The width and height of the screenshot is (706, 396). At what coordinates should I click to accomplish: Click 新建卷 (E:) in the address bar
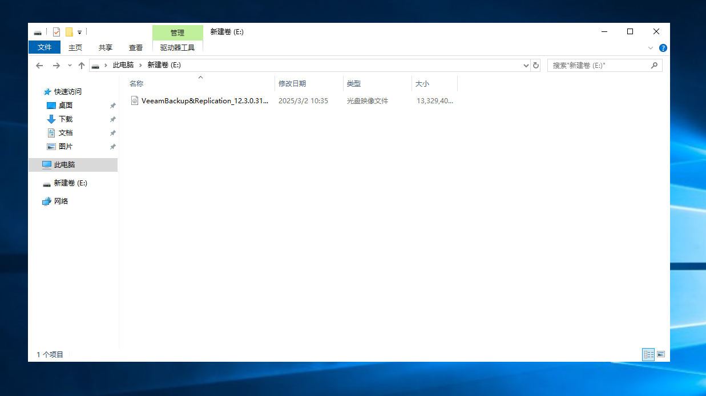[164, 65]
